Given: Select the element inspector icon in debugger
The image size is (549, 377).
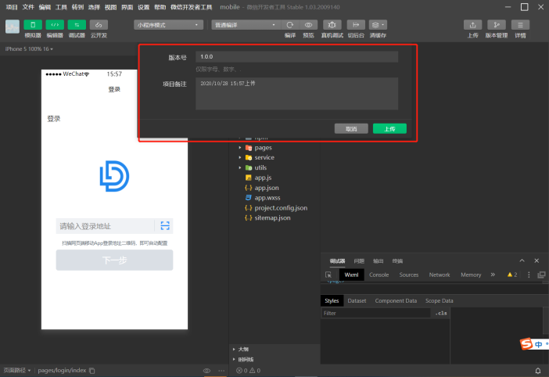Looking at the screenshot, I should [x=329, y=275].
